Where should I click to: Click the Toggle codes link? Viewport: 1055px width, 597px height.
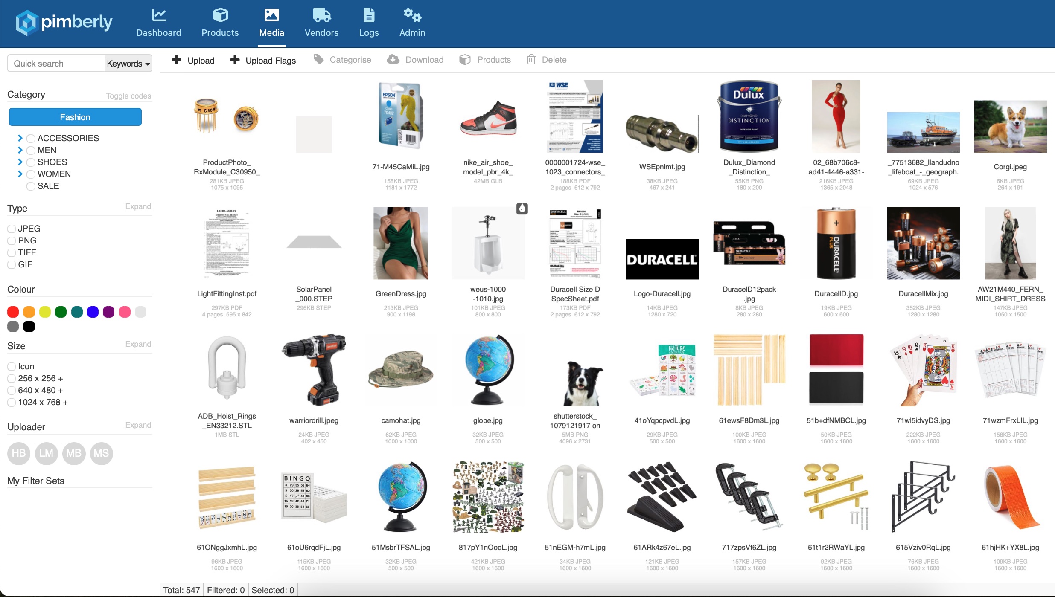click(128, 96)
